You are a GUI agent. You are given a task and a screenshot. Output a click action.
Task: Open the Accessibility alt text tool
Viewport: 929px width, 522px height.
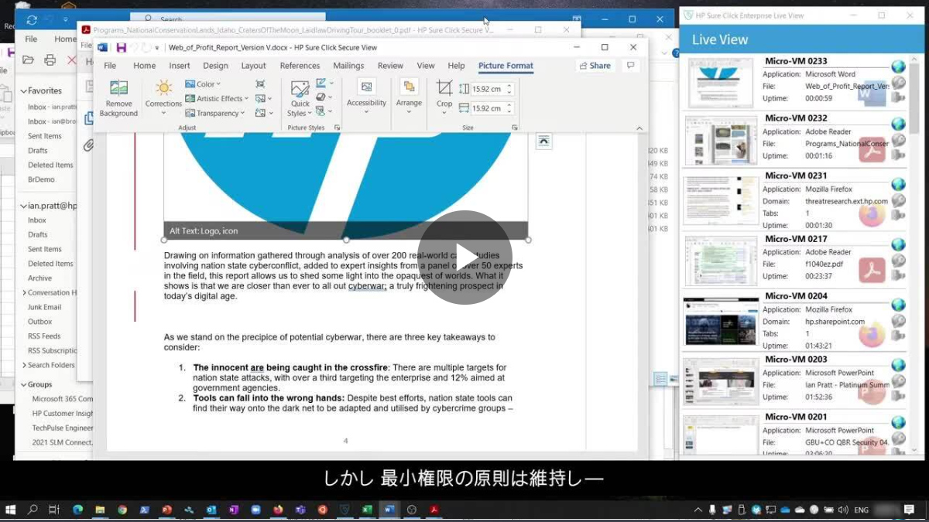point(366,97)
